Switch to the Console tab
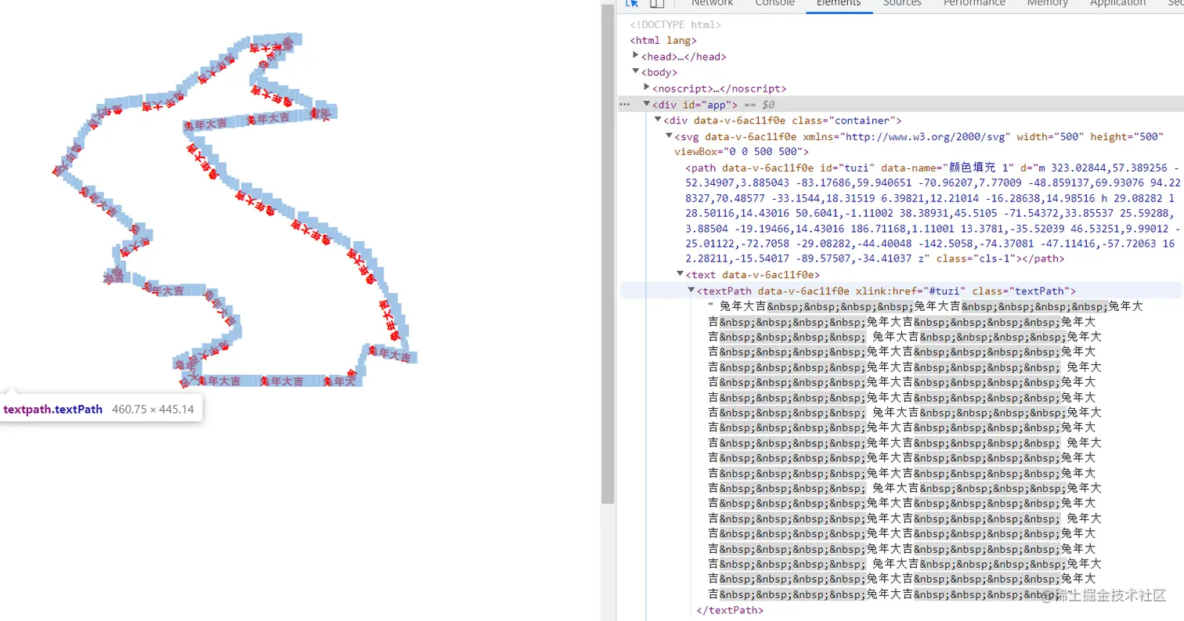The width and height of the screenshot is (1184, 621). [x=774, y=4]
